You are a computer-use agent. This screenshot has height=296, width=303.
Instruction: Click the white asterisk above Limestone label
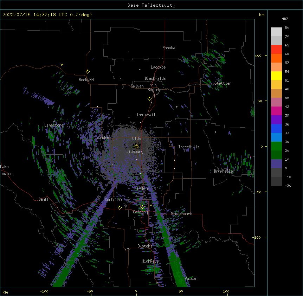(54, 122)
